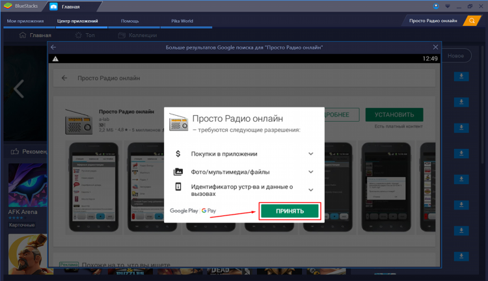This screenshot has width=488, height=281.
Task: Click back arrow in Play Store search bar
Action: point(64,78)
